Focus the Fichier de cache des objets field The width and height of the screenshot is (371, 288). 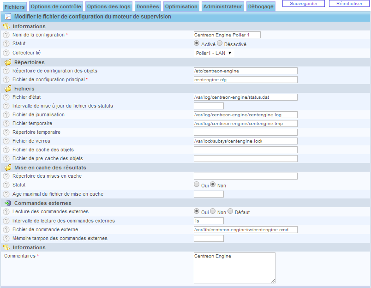[245, 150]
